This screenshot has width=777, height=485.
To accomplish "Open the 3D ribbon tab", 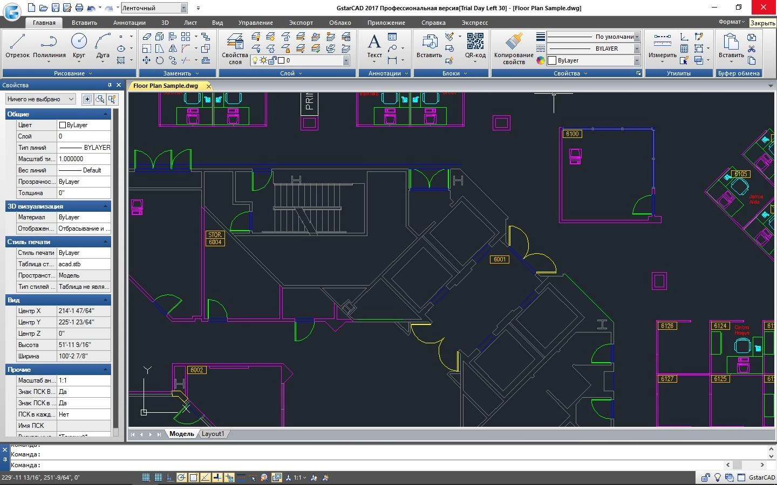I will (165, 23).
